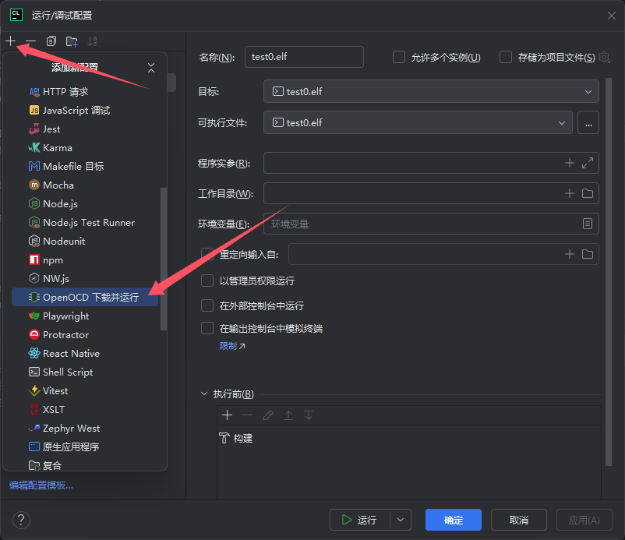Remove before-launch task in 执行前
Screen dimensions: 625x540
pos(248,415)
